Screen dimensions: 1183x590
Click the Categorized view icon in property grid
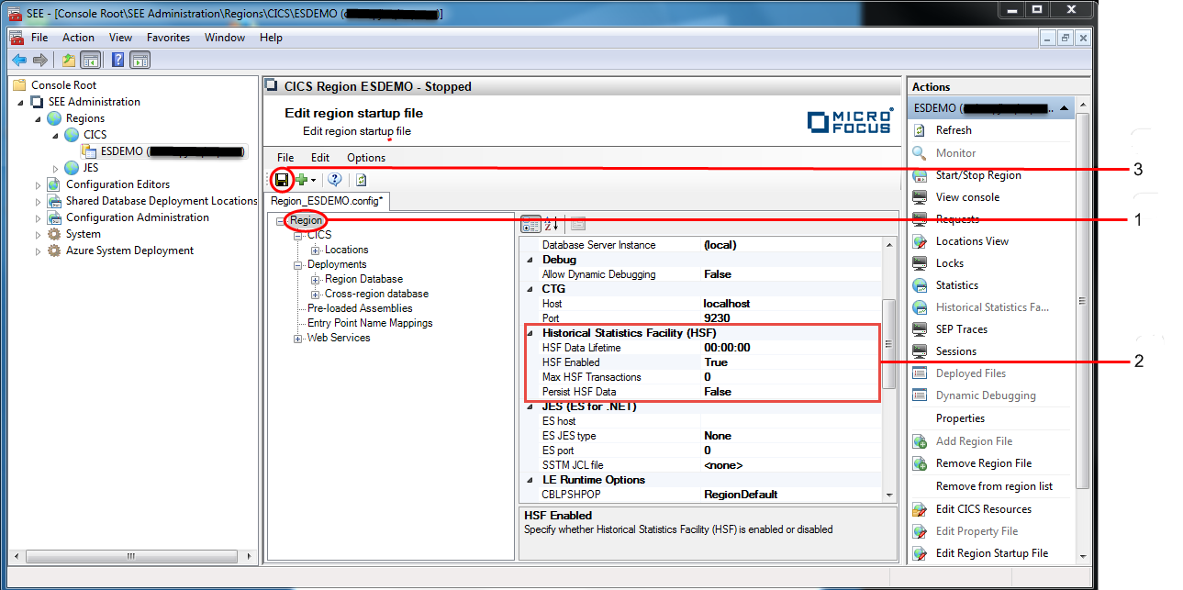click(x=530, y=224)
